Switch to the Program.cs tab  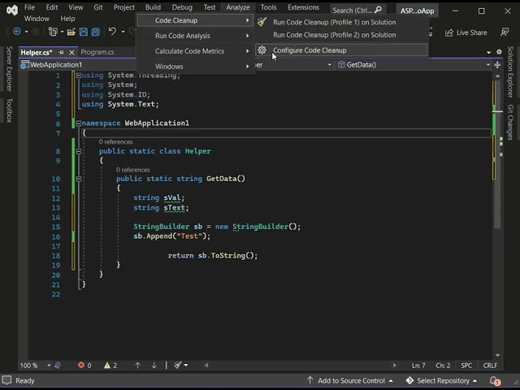pos(97,52)
